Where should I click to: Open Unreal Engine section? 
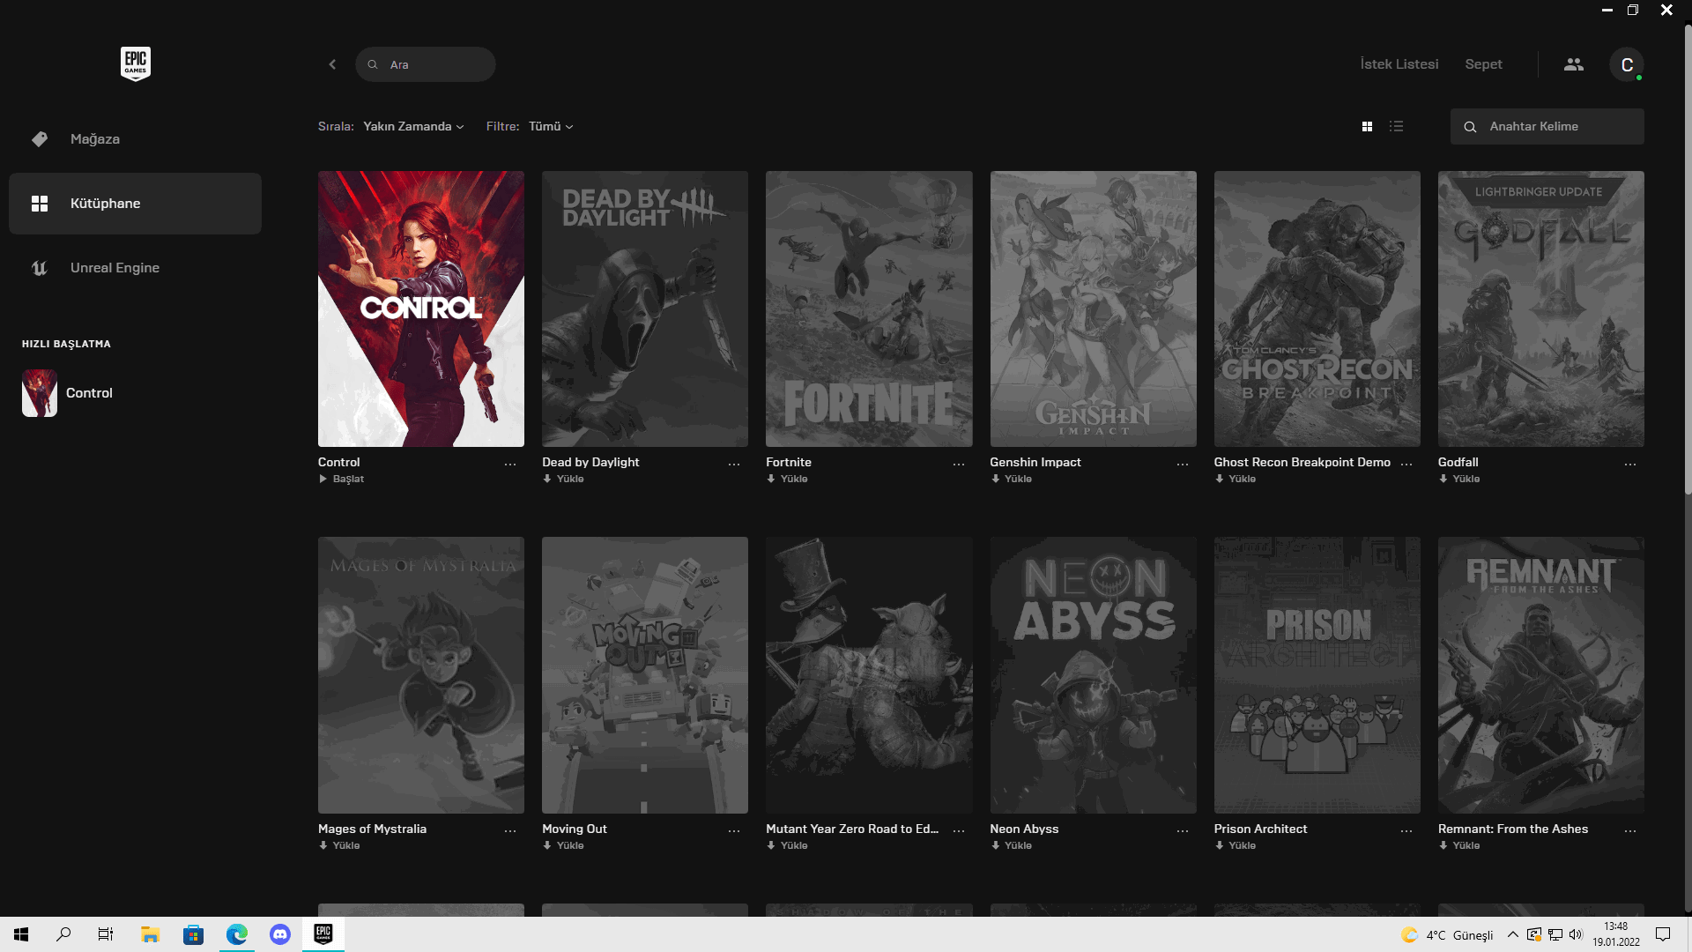pos(135,268)
